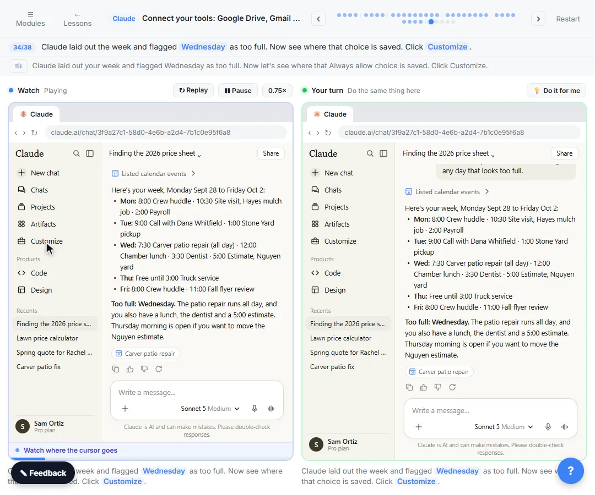Click the URL bar in Your turn pane
This screenshot has width=595, height=495.
pyautogui.click(x=459, y=133)
